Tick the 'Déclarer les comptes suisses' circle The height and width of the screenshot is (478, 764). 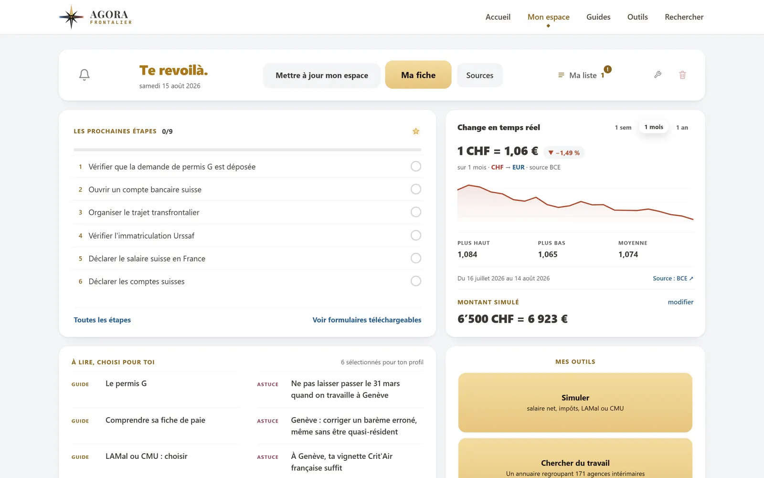click(x=416, y=281)
